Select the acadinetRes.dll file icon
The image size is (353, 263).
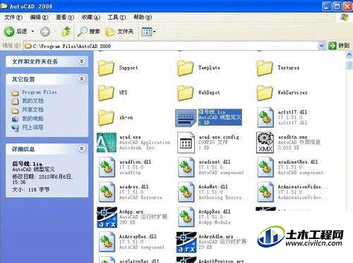(x=265, y=167)
